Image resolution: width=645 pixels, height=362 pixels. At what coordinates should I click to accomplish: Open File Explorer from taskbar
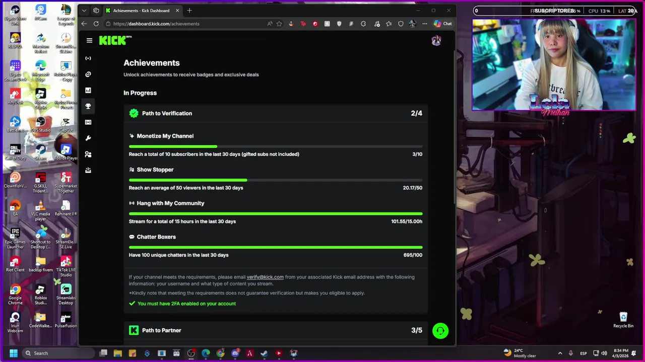[x=117, y=353]
